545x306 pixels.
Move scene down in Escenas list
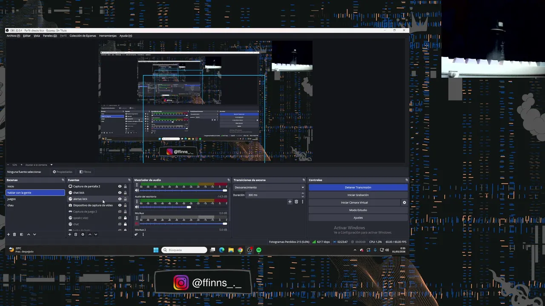34,234
